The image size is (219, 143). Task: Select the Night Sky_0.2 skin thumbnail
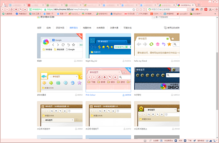[x=108, y=46]
